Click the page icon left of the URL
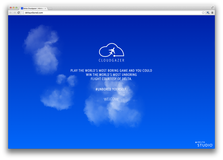Viewport: 223px width, 160px height. [23, 13]
